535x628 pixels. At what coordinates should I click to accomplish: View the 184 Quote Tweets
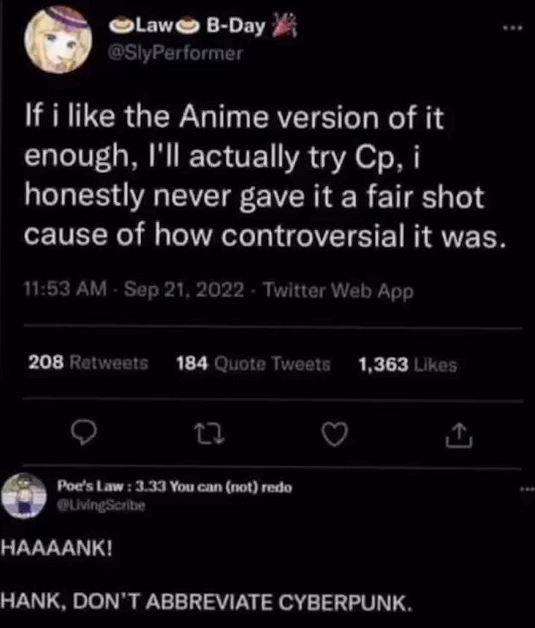coord(254,363)
